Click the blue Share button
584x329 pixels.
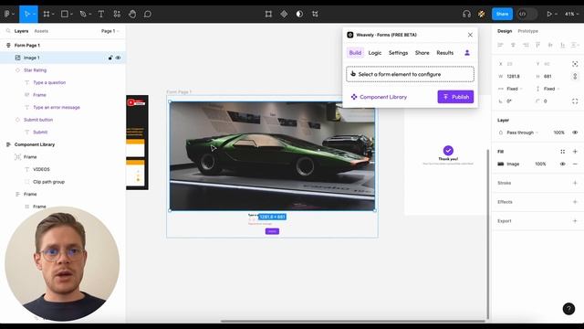502,15
